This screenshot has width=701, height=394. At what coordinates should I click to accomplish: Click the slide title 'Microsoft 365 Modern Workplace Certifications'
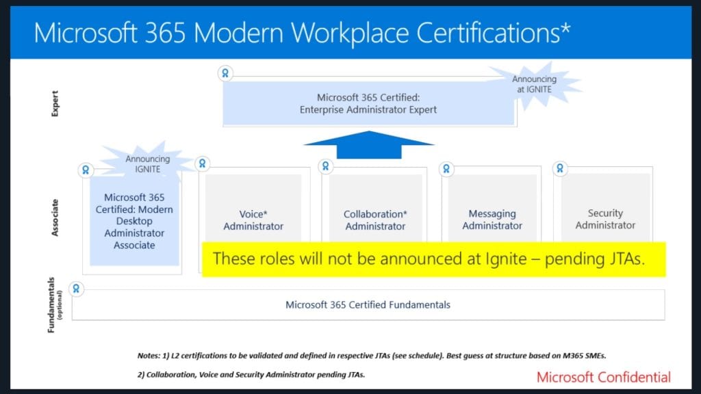coord(302,33)
